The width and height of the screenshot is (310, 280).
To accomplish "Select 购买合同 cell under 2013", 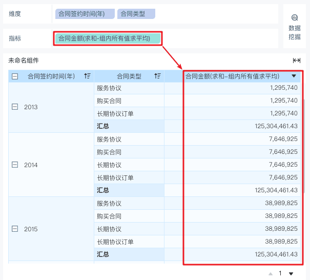I will 129,101.
